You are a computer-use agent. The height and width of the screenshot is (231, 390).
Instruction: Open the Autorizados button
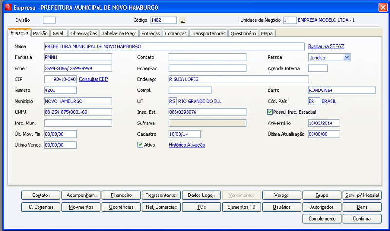pyautogui.click(x=322, y=207)
